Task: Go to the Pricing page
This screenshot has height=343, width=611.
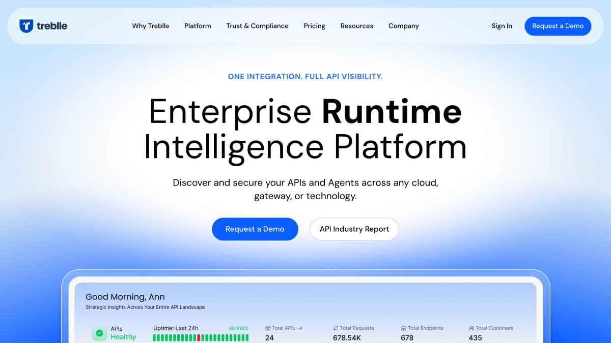Action: tap(315, 26)
